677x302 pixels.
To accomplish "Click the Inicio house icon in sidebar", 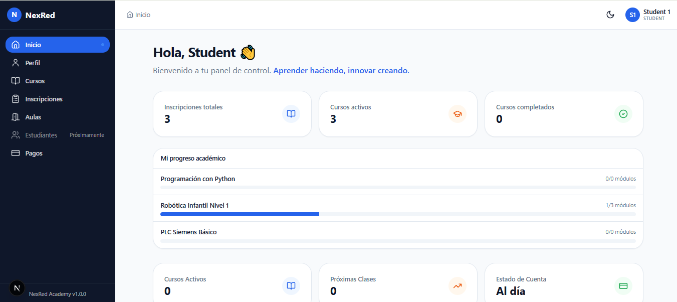I will [16, 45].
